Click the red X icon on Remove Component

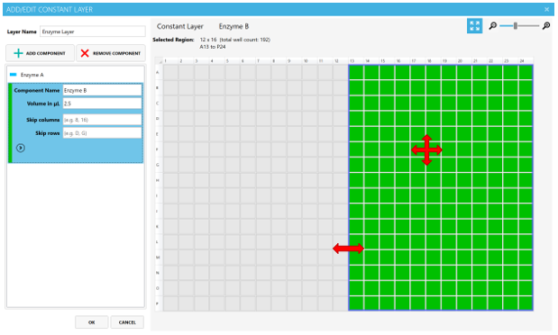click(85, 53)
